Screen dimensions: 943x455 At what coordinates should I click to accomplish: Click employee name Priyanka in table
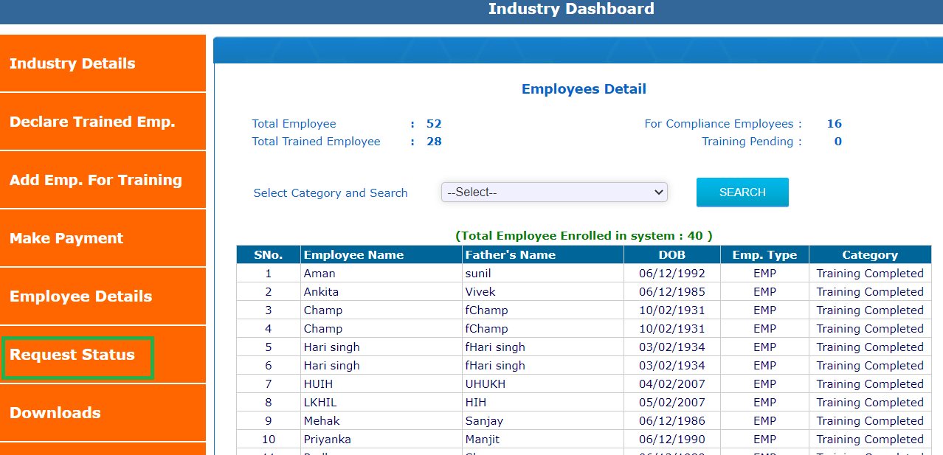327,440
